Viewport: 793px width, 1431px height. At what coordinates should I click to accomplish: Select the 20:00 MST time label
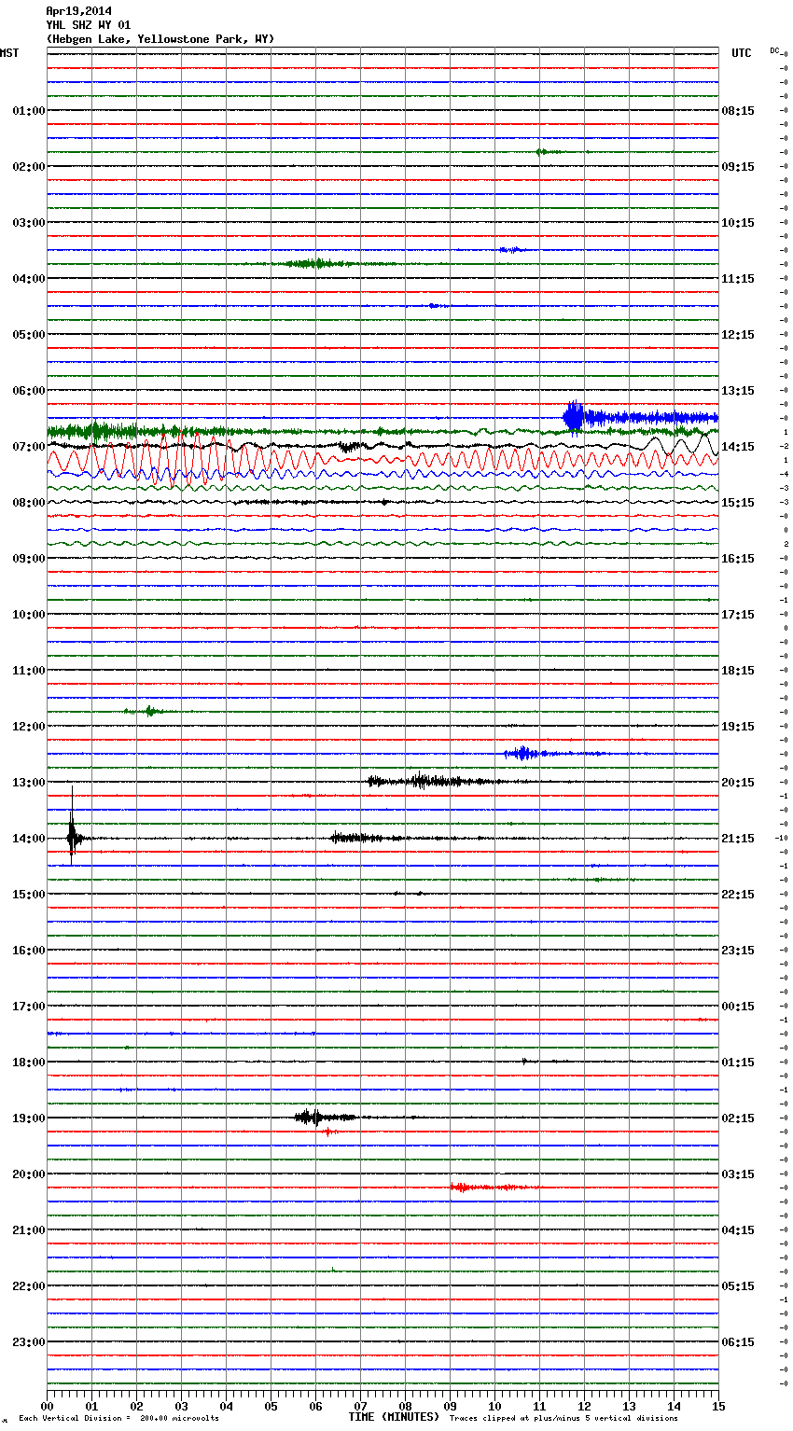pyautogui.click(x=28, y=1174)
